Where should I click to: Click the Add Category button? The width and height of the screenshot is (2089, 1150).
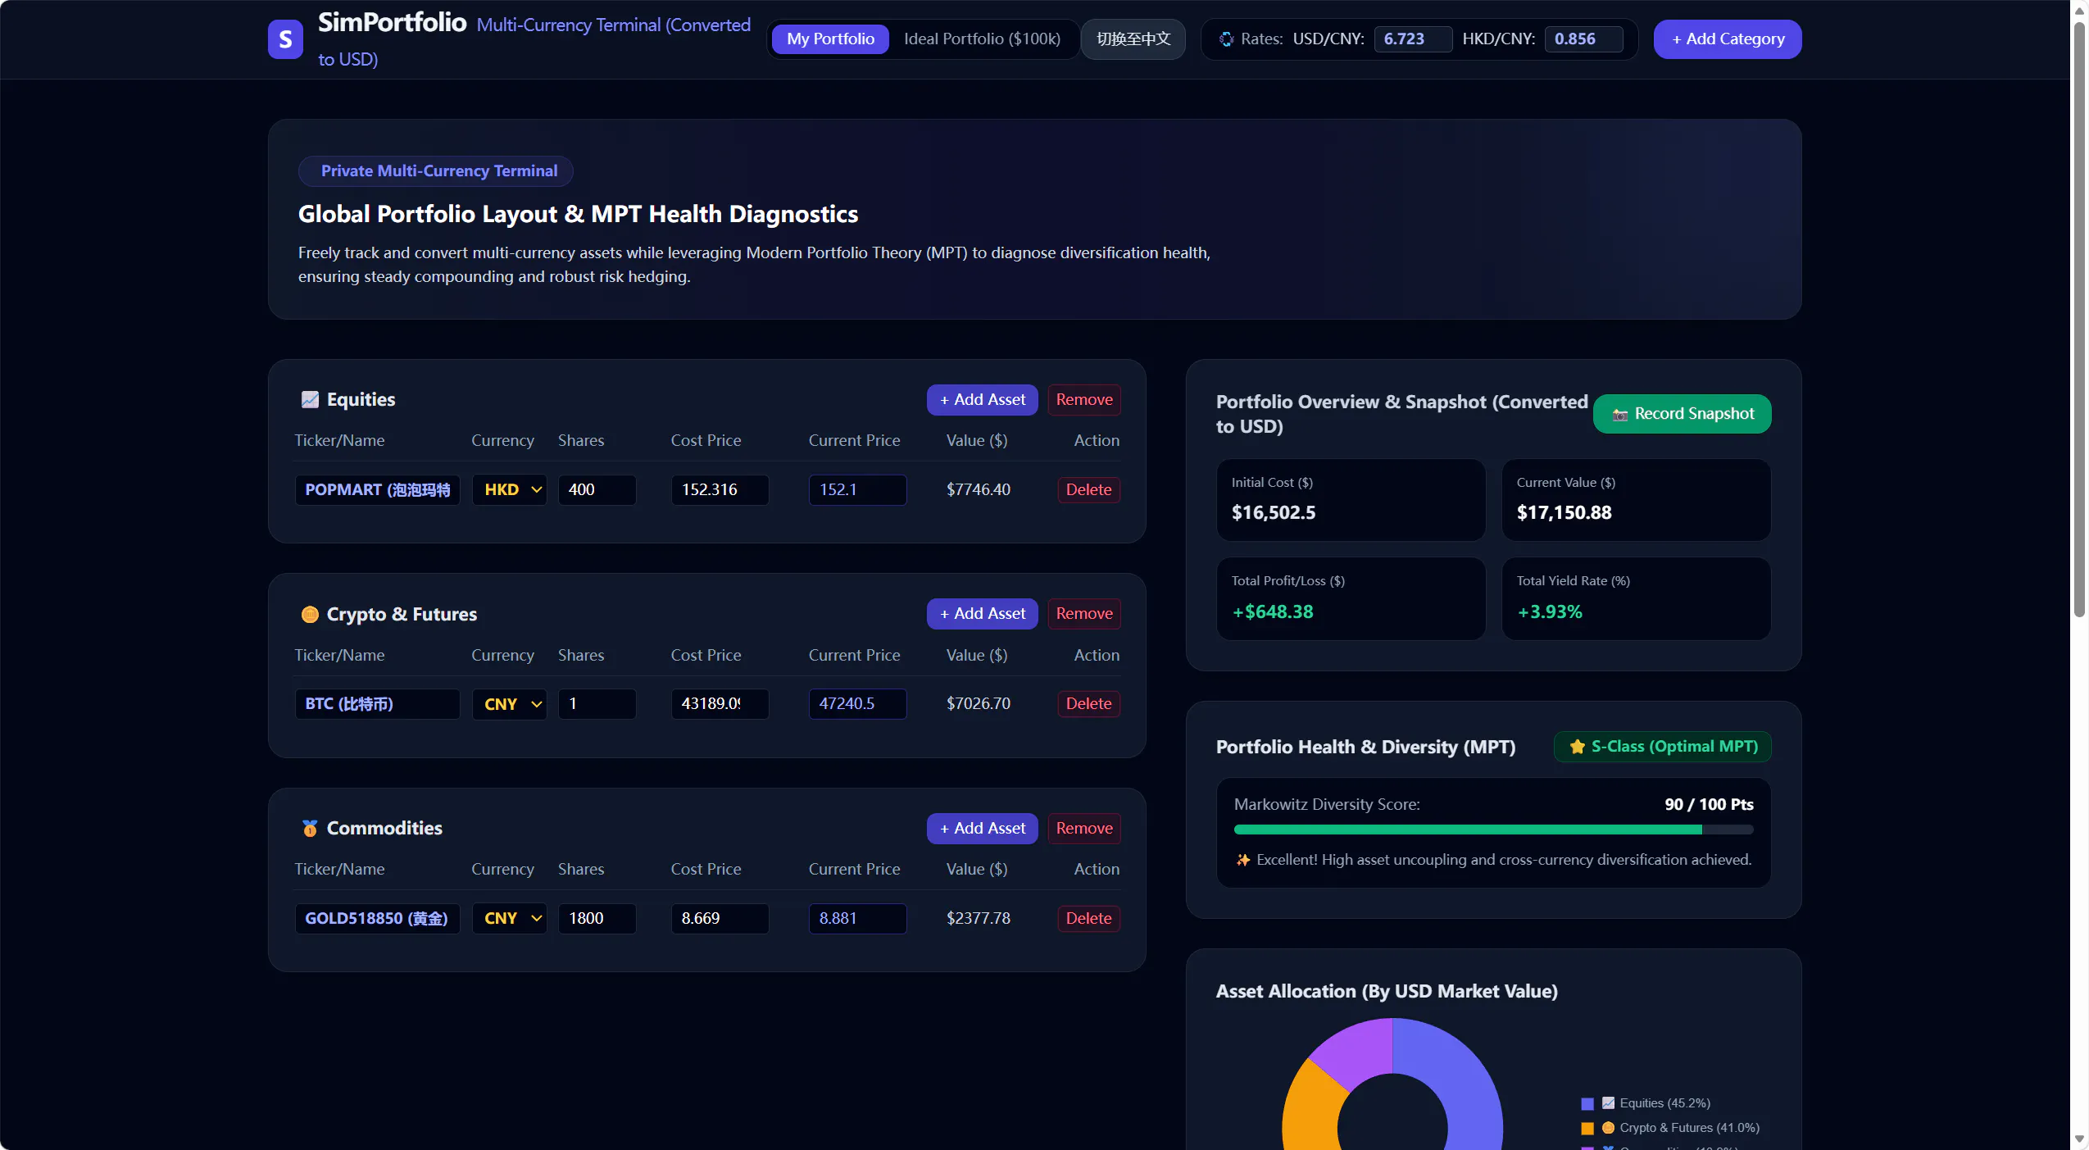point(1728,39)
